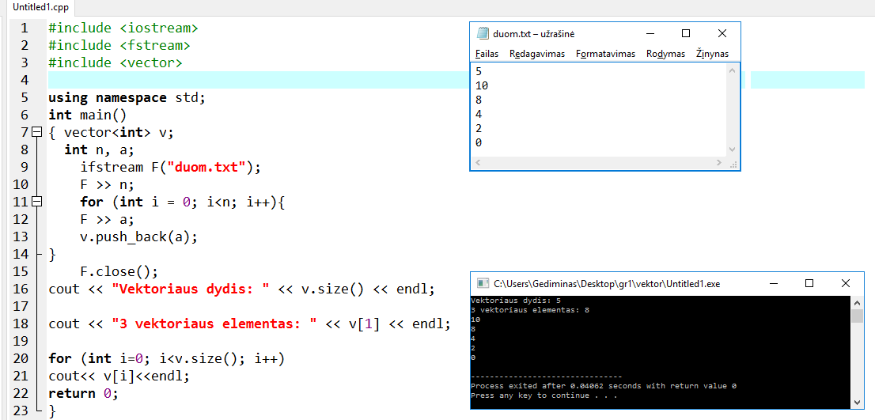Click the "Vektoriaus dydis: " string in code
The width and height of the screenshot is (875, 420).
click(191, 289)
